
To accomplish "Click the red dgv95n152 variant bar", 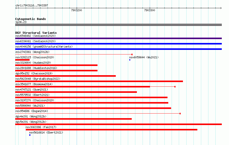I will [x=65, y=76].
